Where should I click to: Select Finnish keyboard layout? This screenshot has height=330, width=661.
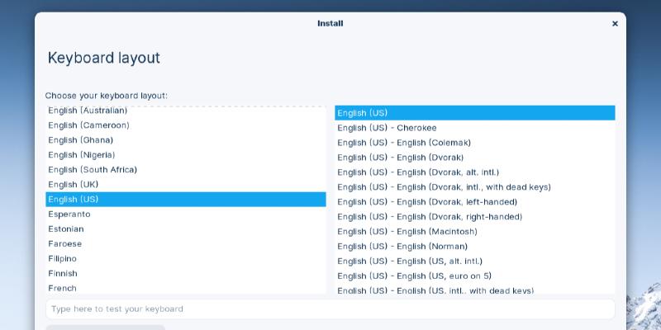[63, 274]
